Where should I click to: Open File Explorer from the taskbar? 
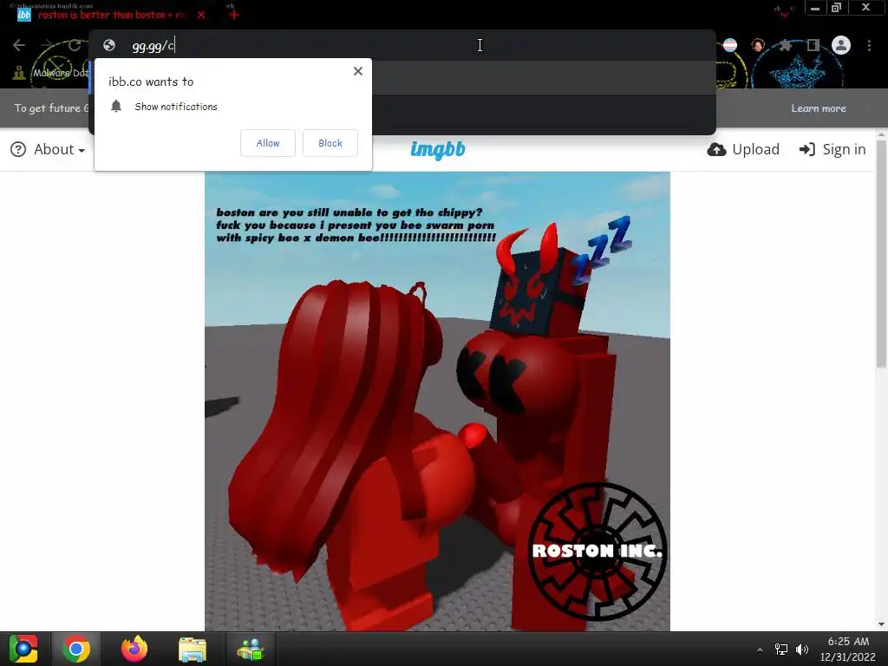(x=193, y=650)
